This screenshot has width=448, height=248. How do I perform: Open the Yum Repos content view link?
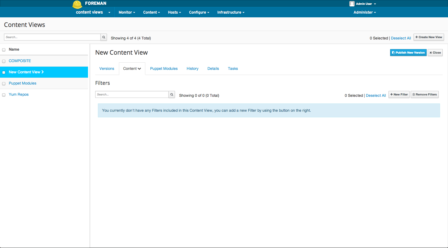[19, 94]
